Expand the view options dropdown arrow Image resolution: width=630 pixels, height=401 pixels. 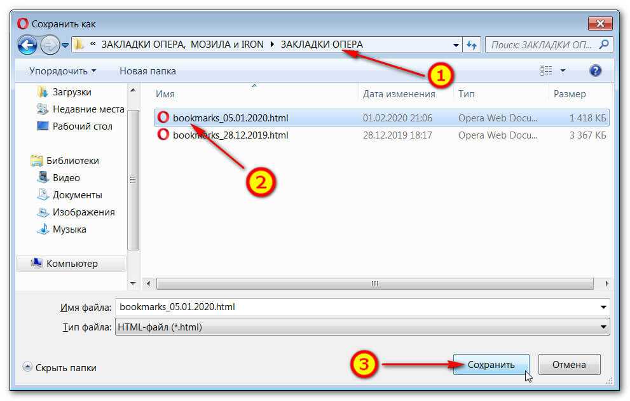click(x=563, y=71)
